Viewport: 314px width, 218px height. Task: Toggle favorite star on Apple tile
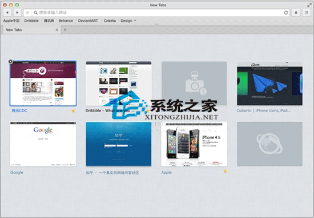point(226,171)
